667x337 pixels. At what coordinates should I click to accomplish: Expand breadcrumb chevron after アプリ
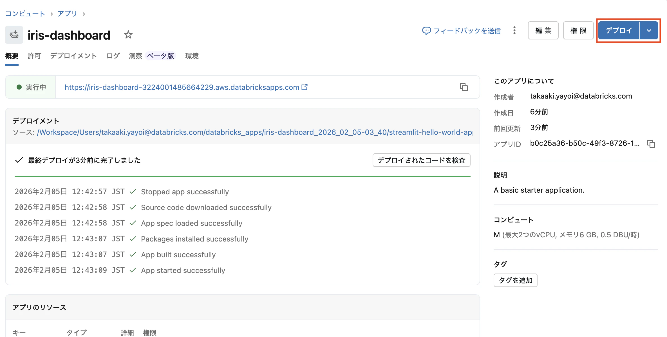(x=84, y=13)
